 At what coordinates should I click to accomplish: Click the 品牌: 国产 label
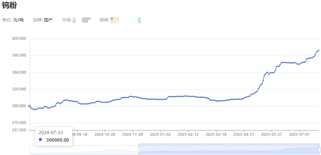coord(43,20)
